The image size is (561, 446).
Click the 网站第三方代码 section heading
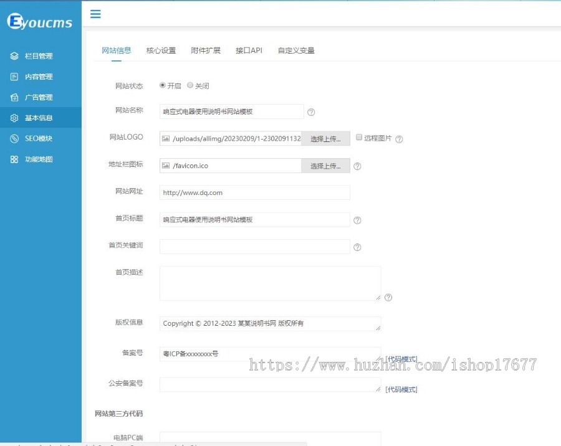coord(119,414)
